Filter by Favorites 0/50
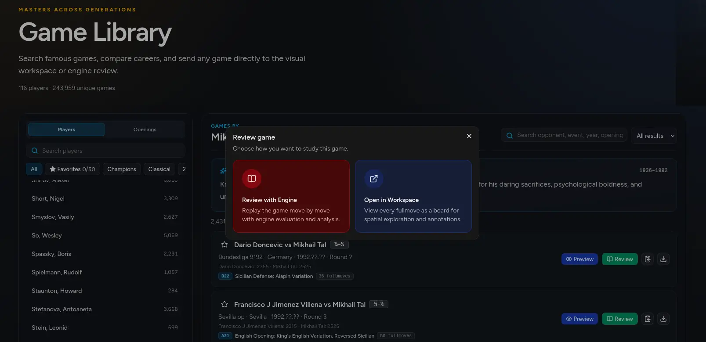The width and height of the screenshot is (706, 342). [x=72, y=169]
